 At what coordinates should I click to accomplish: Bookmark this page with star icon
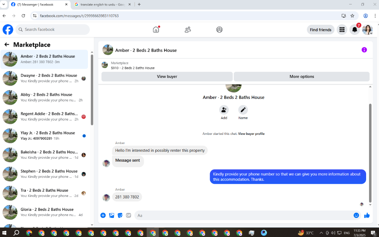point(352,16)
